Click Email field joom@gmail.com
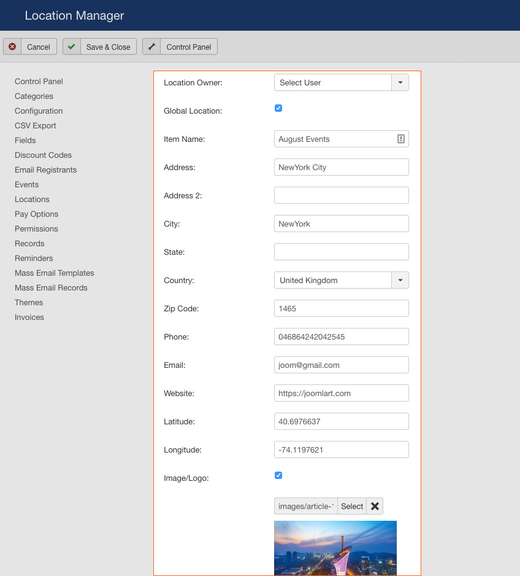 click(x=342, y=365)
